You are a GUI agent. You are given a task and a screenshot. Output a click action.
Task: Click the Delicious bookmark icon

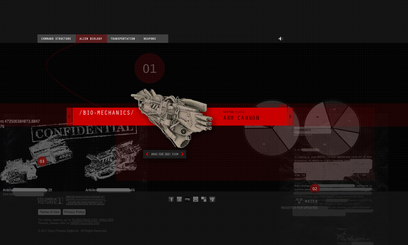pyautogui.click(x=204, y=199)
